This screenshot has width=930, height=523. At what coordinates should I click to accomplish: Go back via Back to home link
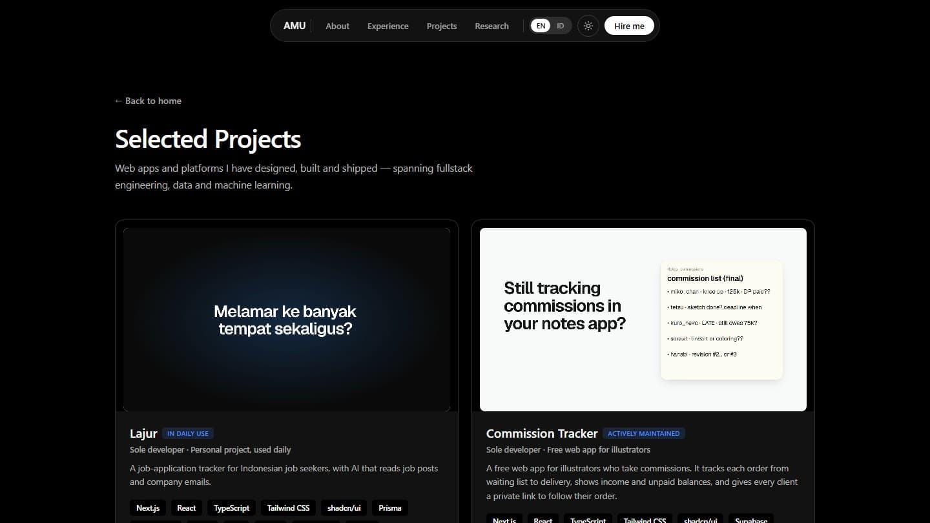click(x=148, y=101)
